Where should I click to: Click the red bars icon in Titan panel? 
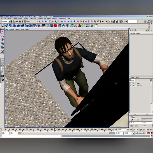(138, 120)
